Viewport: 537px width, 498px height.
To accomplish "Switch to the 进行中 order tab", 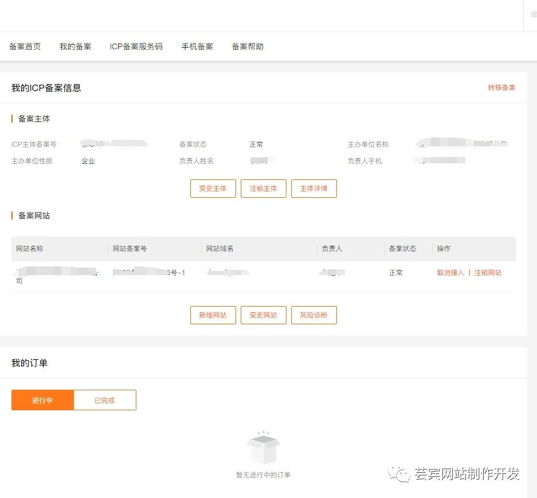I will (42, 399).
